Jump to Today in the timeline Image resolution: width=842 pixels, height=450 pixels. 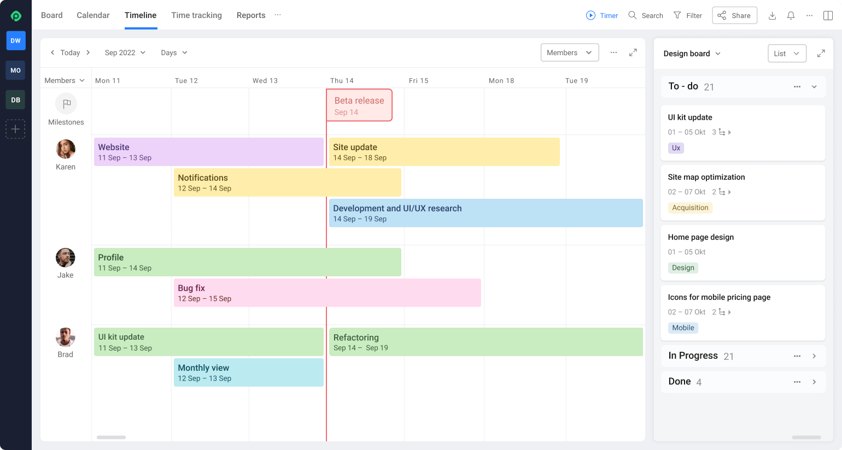coord(70,52)
